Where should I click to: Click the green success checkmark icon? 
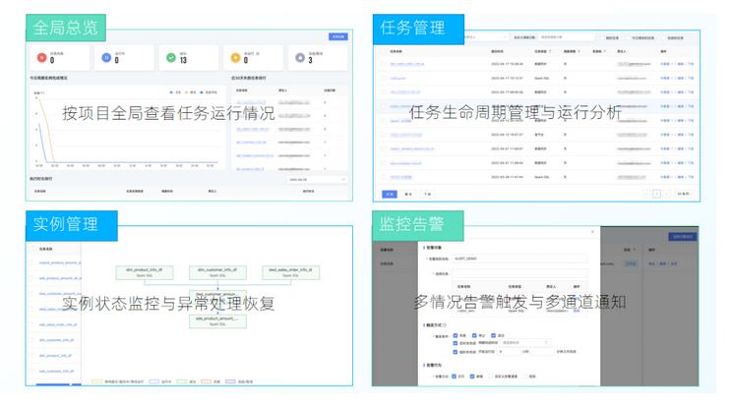[x=171, y=58]
